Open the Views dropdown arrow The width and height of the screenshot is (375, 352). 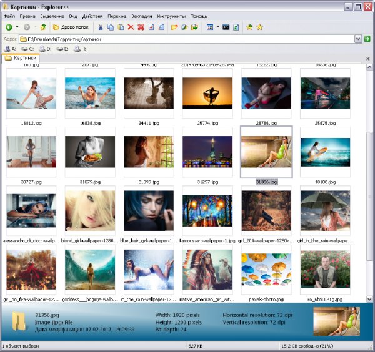pos(217,27)
